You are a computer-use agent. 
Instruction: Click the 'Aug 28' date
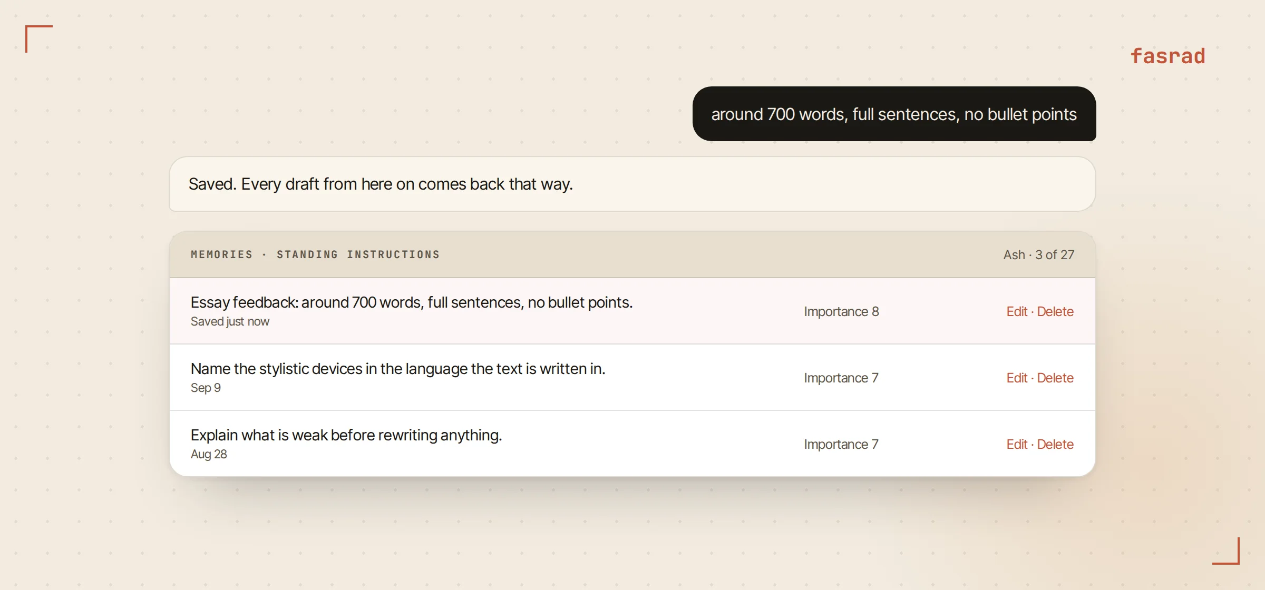[x=209, y=454]
